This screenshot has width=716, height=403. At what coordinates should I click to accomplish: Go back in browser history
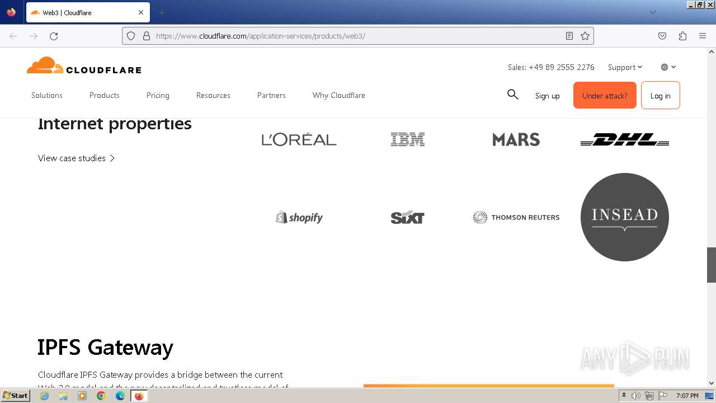13,36
